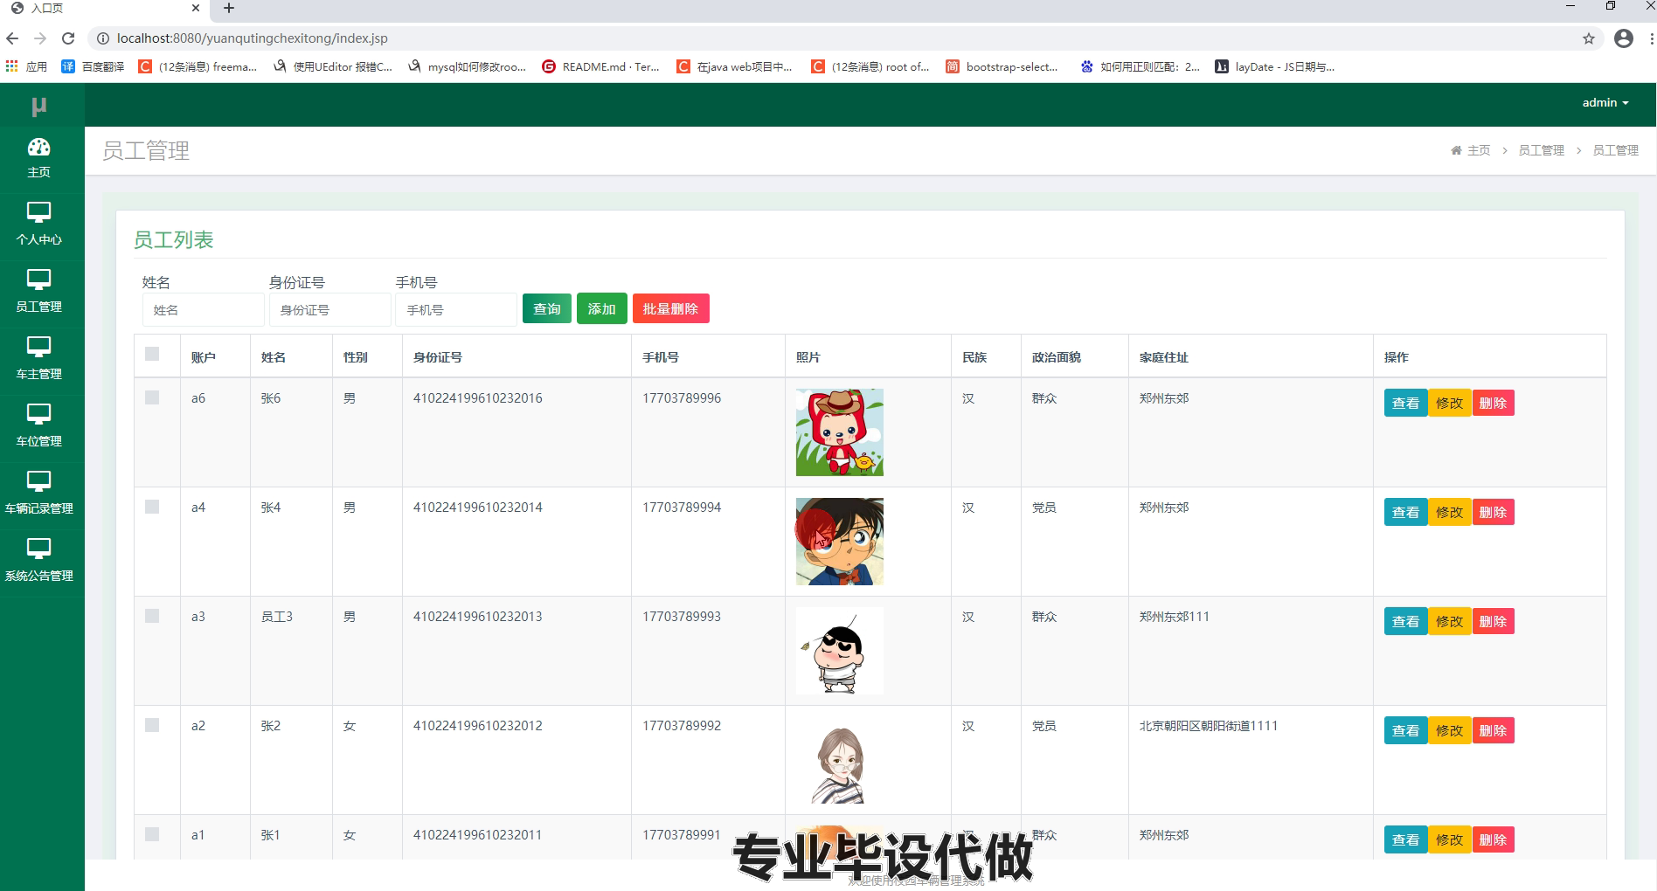This screenshot has width=1657, height=891.
Task: Open the 应用 apps bookmark icon
Action: [x=26, y=66]
